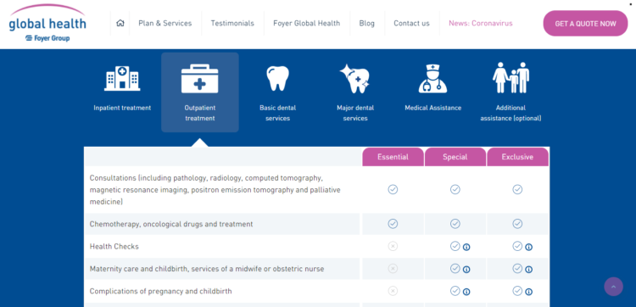
Task: Go to homepage via house icon
Action: tap(120, 23)
